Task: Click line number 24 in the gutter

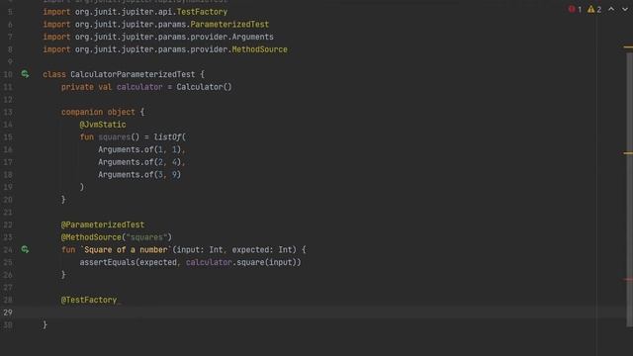Action: pos(8,249)
